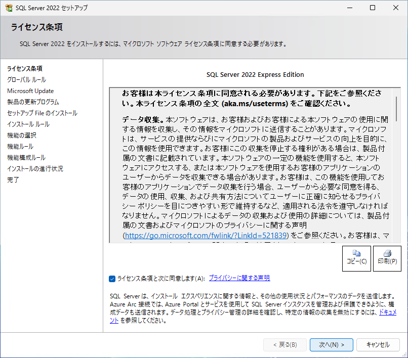
Task: Select the 機能の選択 step
Action: (x=22, y=135)
